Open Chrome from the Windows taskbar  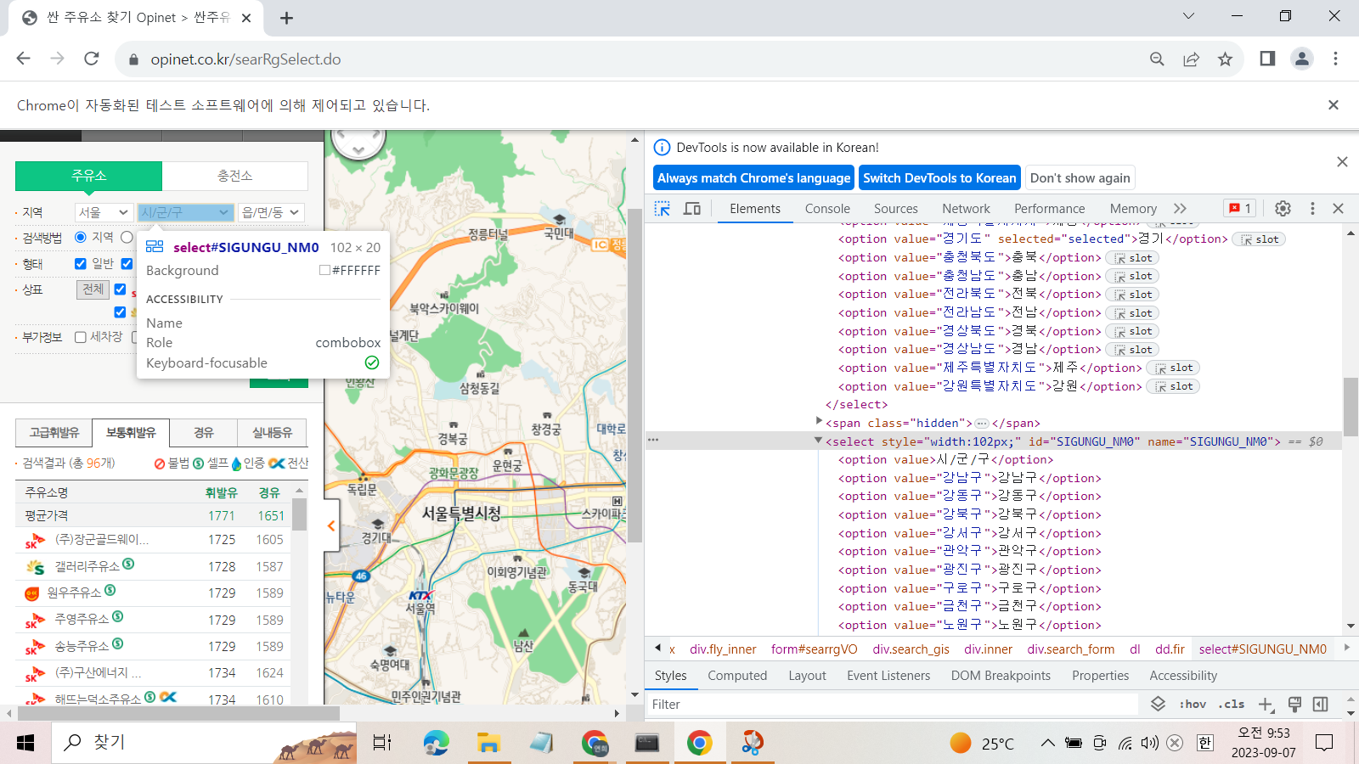coord(699,743)
